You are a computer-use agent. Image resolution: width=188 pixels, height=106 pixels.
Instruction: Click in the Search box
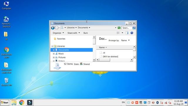click(x=127, y=28)
